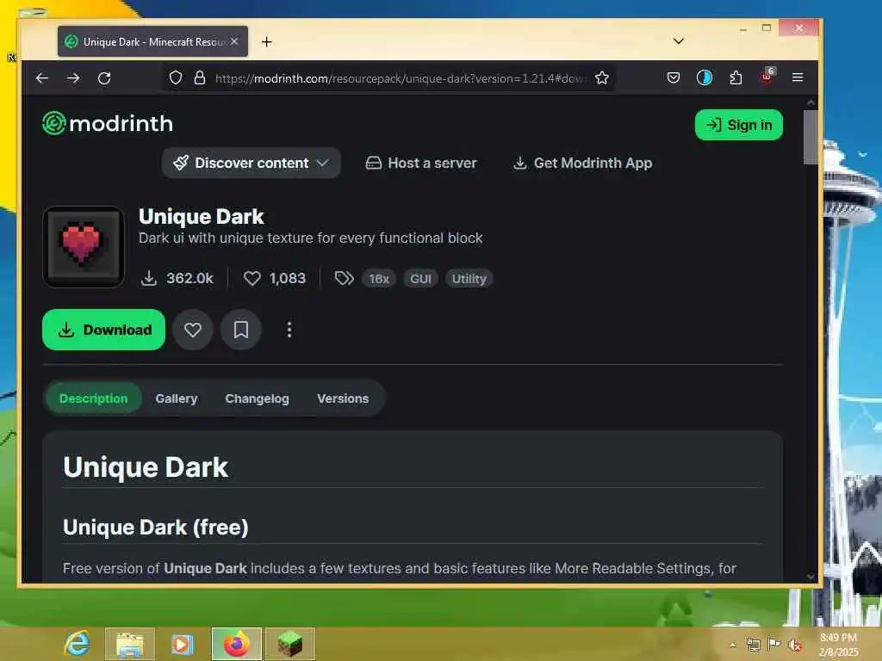The image size is (882, 661).
Task: Reload the current page
Action: [x=104, y=78]
